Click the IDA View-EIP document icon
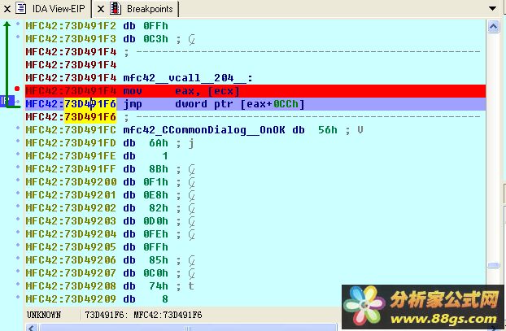Viewport: 506px width, 331px height. coord(21,8)
